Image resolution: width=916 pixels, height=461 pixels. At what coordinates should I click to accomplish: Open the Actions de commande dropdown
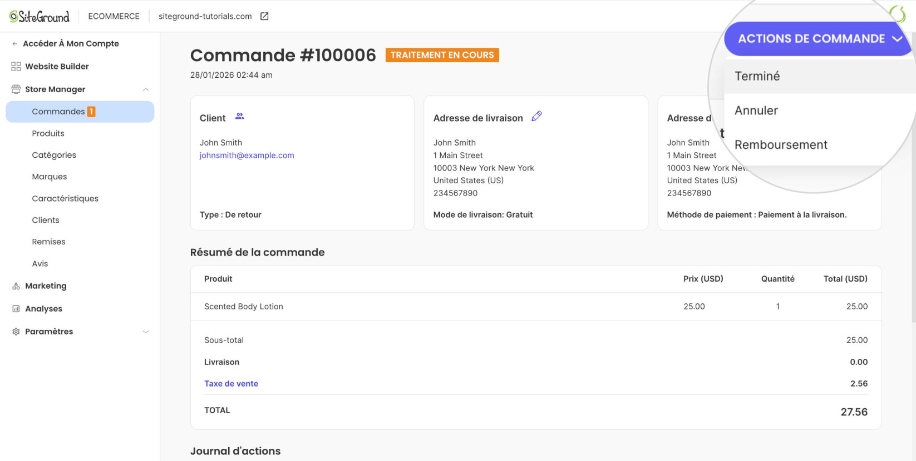[x=819, y=39]
